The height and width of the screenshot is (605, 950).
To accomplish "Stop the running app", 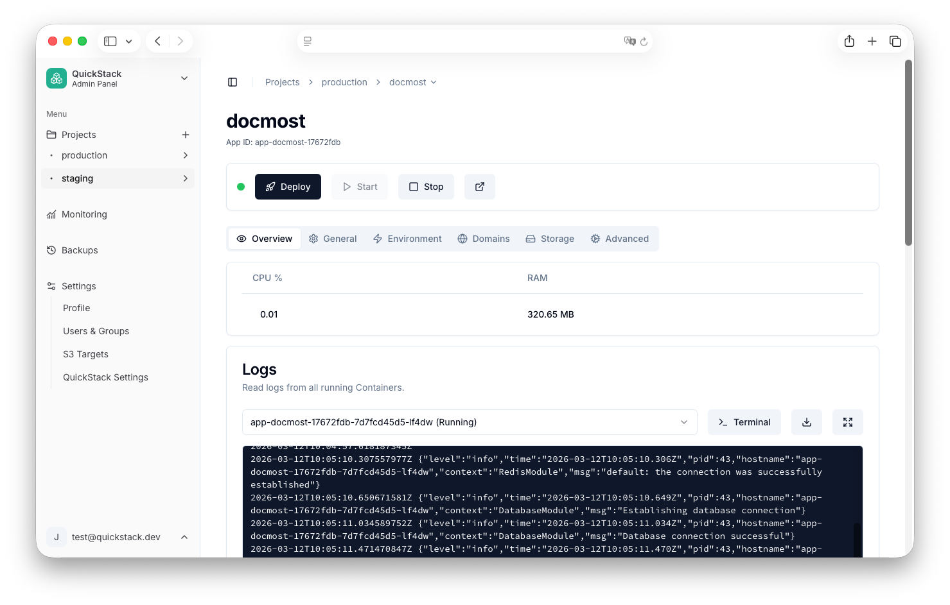I will [426, 187].
